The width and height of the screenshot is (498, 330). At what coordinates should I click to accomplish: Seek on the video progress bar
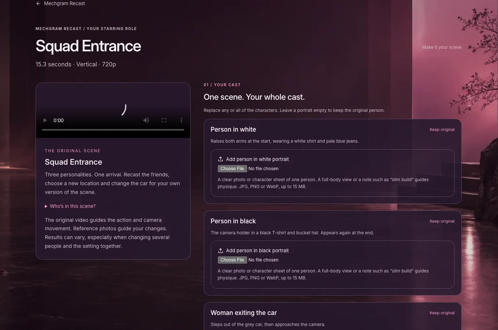113,130
